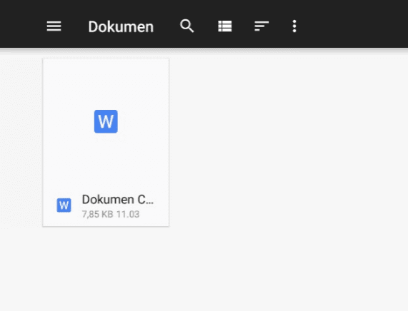Click the Dokumen title in the toolbar
This screenshot has width=408, height=311.
(121, 27)
